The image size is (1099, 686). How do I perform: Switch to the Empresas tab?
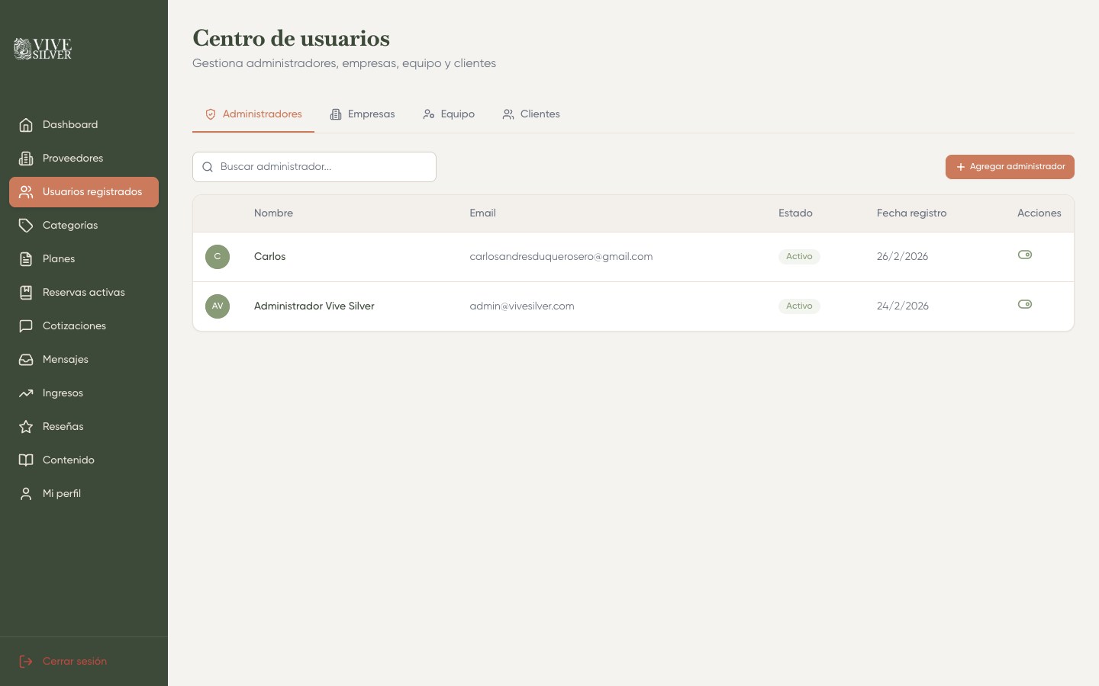pyautogui.click(x=363, y=114)
